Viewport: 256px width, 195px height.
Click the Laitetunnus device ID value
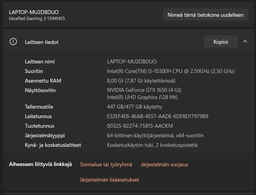[157, 116]
